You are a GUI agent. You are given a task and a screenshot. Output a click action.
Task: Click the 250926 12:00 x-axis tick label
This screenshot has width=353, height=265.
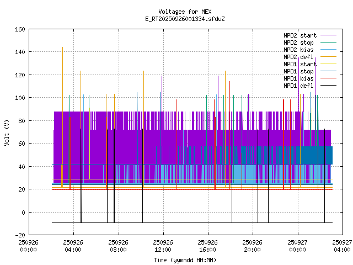[163, 245]
